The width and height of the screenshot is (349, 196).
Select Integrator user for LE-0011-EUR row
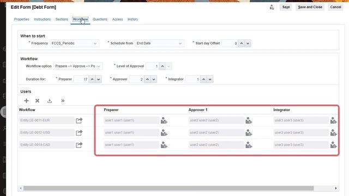(x=333, y=120)
